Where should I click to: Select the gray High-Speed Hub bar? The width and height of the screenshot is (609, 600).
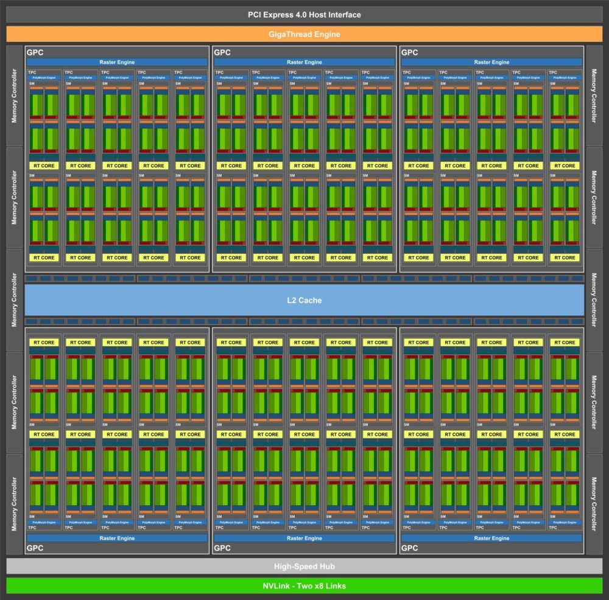point(304,567)
